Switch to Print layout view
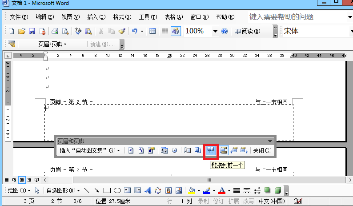The image size is (353, 206). (x=22, y=180)
